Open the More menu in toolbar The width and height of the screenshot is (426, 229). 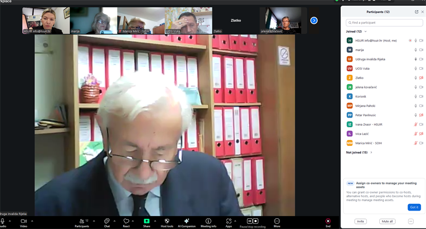click(277, 221)
